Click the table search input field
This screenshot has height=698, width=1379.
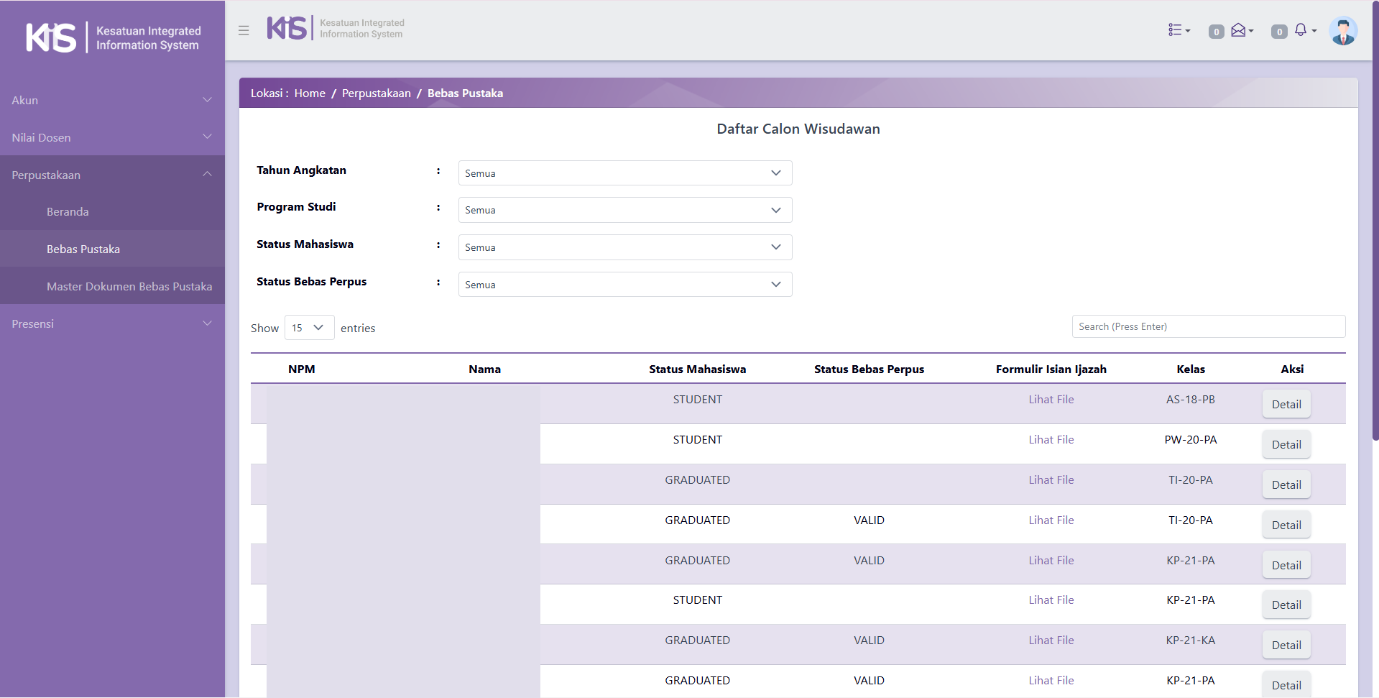pos(1208,326)
